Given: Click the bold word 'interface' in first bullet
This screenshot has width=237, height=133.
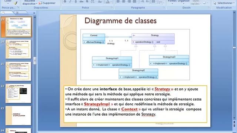Looking at the screenshot, I should tap(109, 89).
